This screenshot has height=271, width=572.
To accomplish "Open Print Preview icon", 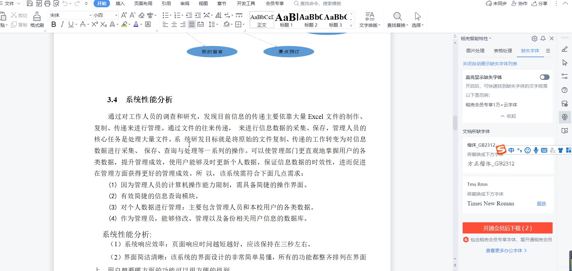I will [x=56, y=4].
